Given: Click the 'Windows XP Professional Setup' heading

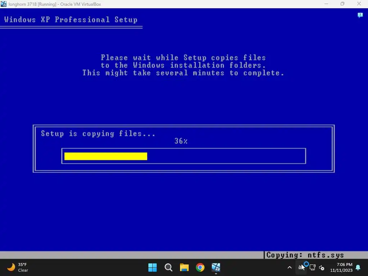Looking at the screenshot, I should click(71, 19).
